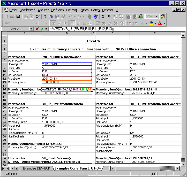Go to first sheet tab navigation button
187x177 pixels.
click(x=3, y=168)
